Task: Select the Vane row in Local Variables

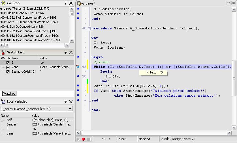Action: [x=37, y=133]
